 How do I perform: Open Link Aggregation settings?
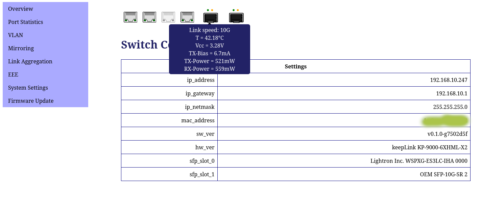coord(45,61)
